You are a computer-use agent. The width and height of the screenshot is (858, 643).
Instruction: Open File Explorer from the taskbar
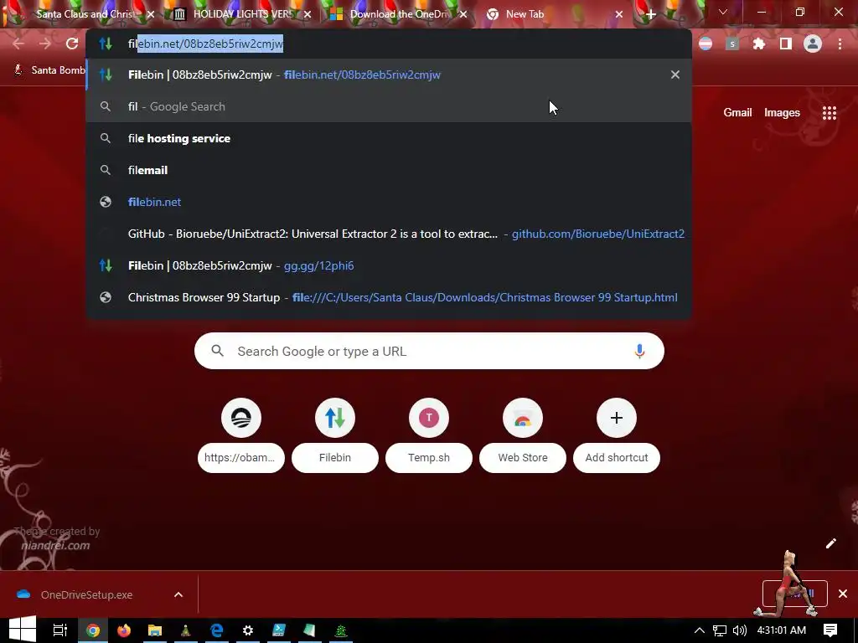point(155,630)
